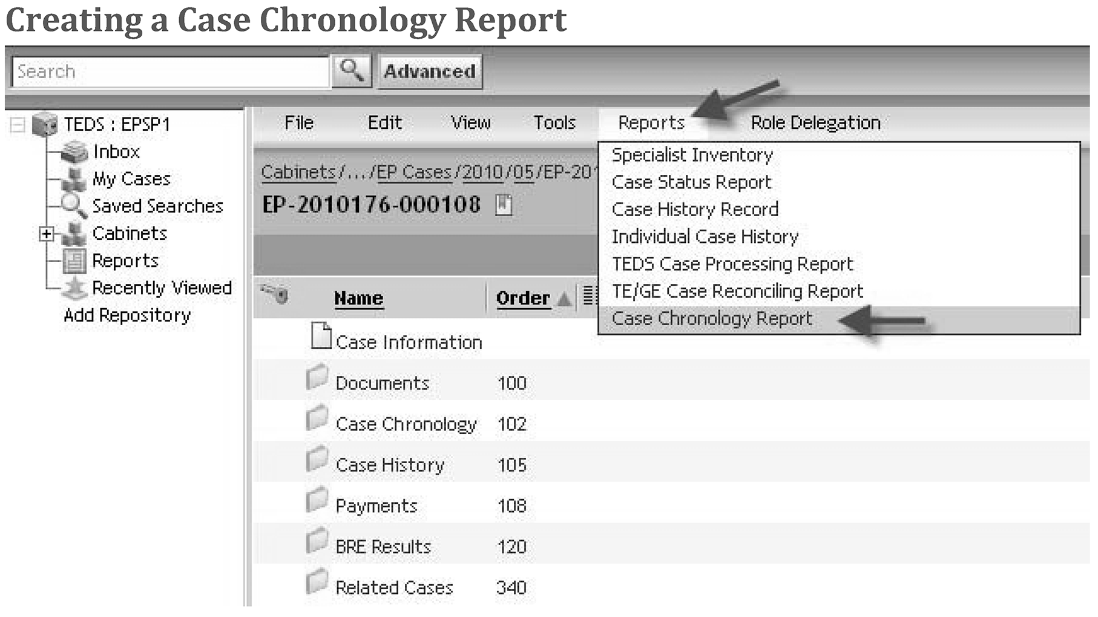Expand the Cabinets tree node
Viewport: 1098px width, 617px height.
point(46,234)
